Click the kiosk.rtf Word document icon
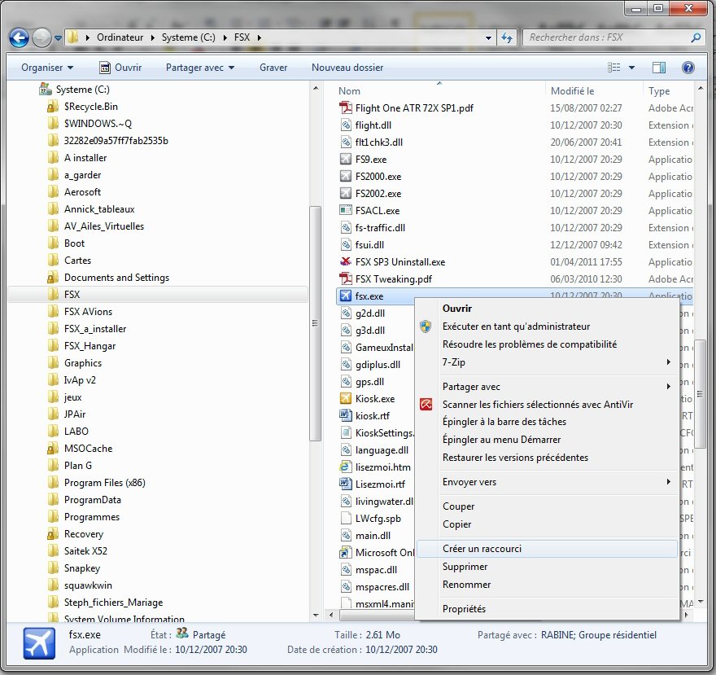716x675 pixels. tap(346, 416)
